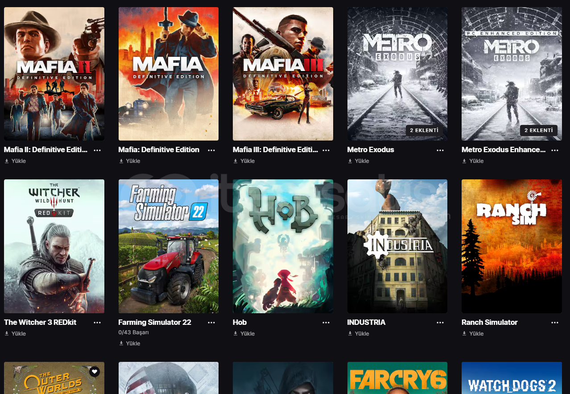The width and height of the screenshot is (570, 394).
Task: Click Yükle under Ranch Simulator
Action: click(473, 334)
